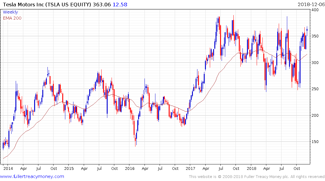Click the 200 price axis label
Screen dimensions: 325x181
[x=315, y=115]
